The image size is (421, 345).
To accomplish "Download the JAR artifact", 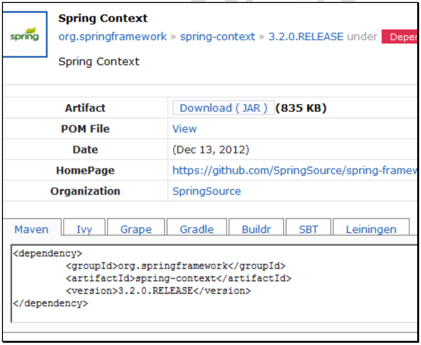I will click(224, 108).
